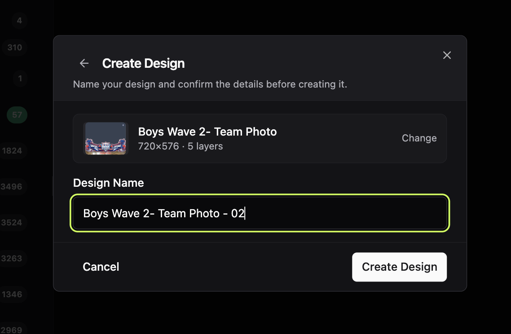The height and width of the screenshot is (334, 511).
Task: Close the Create Design dialog
Action: [x=447, y=55]
